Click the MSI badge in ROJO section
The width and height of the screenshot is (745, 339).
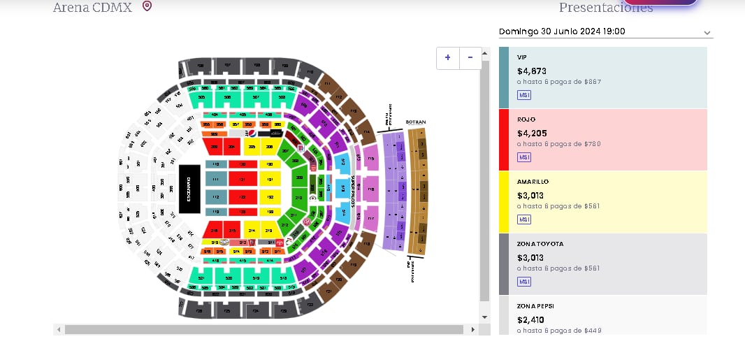pyautogui.click(x=524, y=157)
